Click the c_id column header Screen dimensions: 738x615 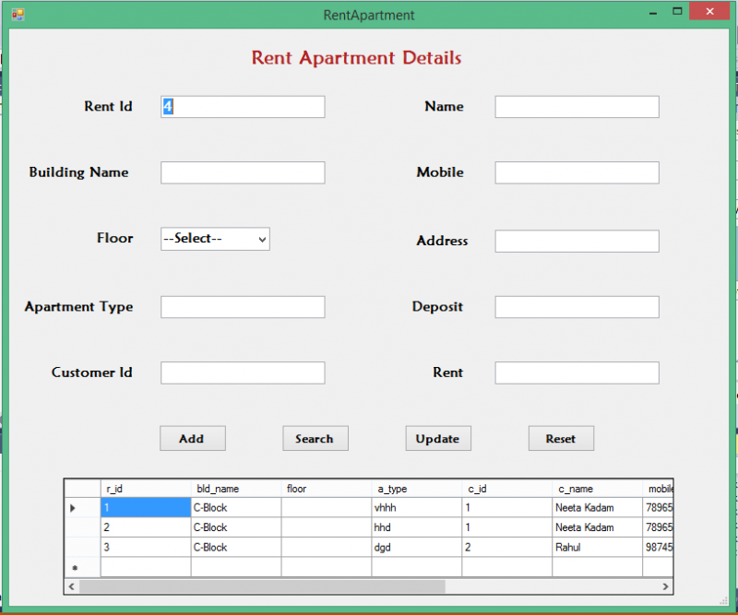coord(507,489)
